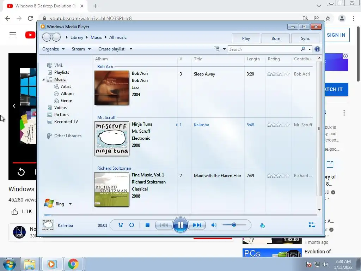Screen dimensions: 361x271
Task: Rate Kalimba with stars
Action: tap(278, 125)
